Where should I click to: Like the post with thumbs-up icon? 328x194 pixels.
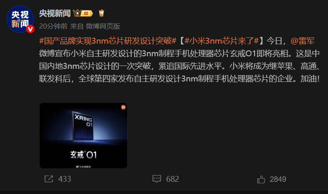(x=261, y=179)
